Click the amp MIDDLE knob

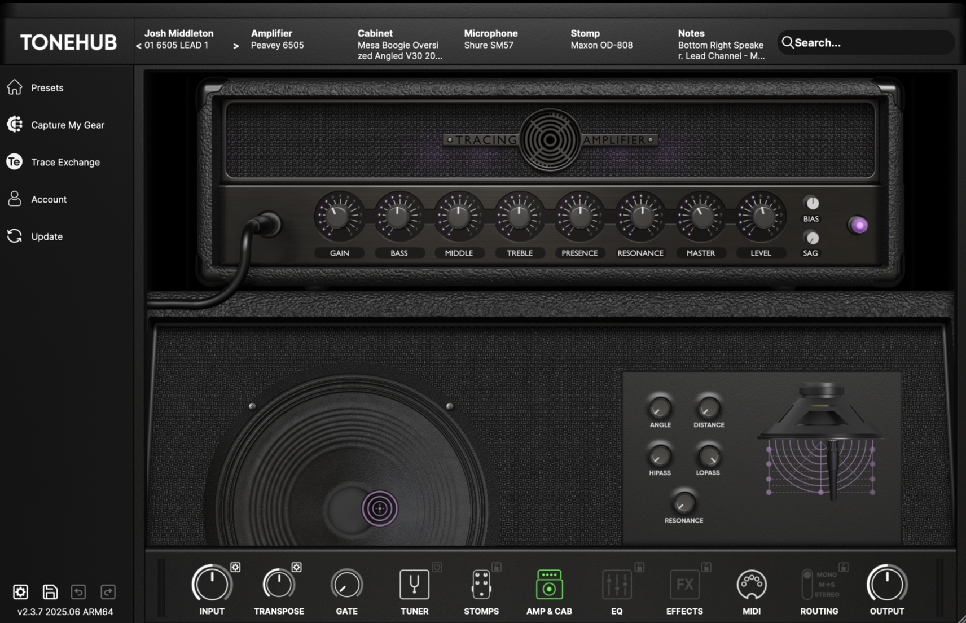click(459, 217)
